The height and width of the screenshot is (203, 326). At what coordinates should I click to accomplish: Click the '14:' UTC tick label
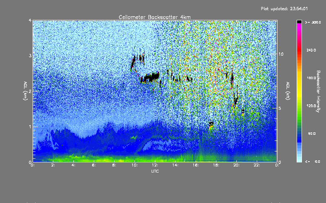(176, 165)
